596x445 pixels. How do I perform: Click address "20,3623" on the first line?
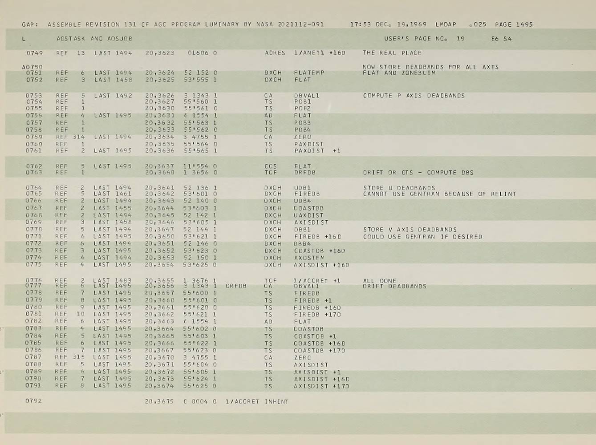(x=160, y=53)
